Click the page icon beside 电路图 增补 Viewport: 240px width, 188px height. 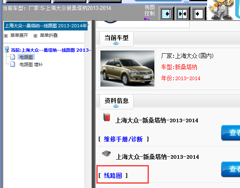pos(13,64)
